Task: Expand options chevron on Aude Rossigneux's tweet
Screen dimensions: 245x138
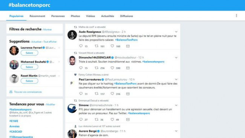Action: coord(176,32)
